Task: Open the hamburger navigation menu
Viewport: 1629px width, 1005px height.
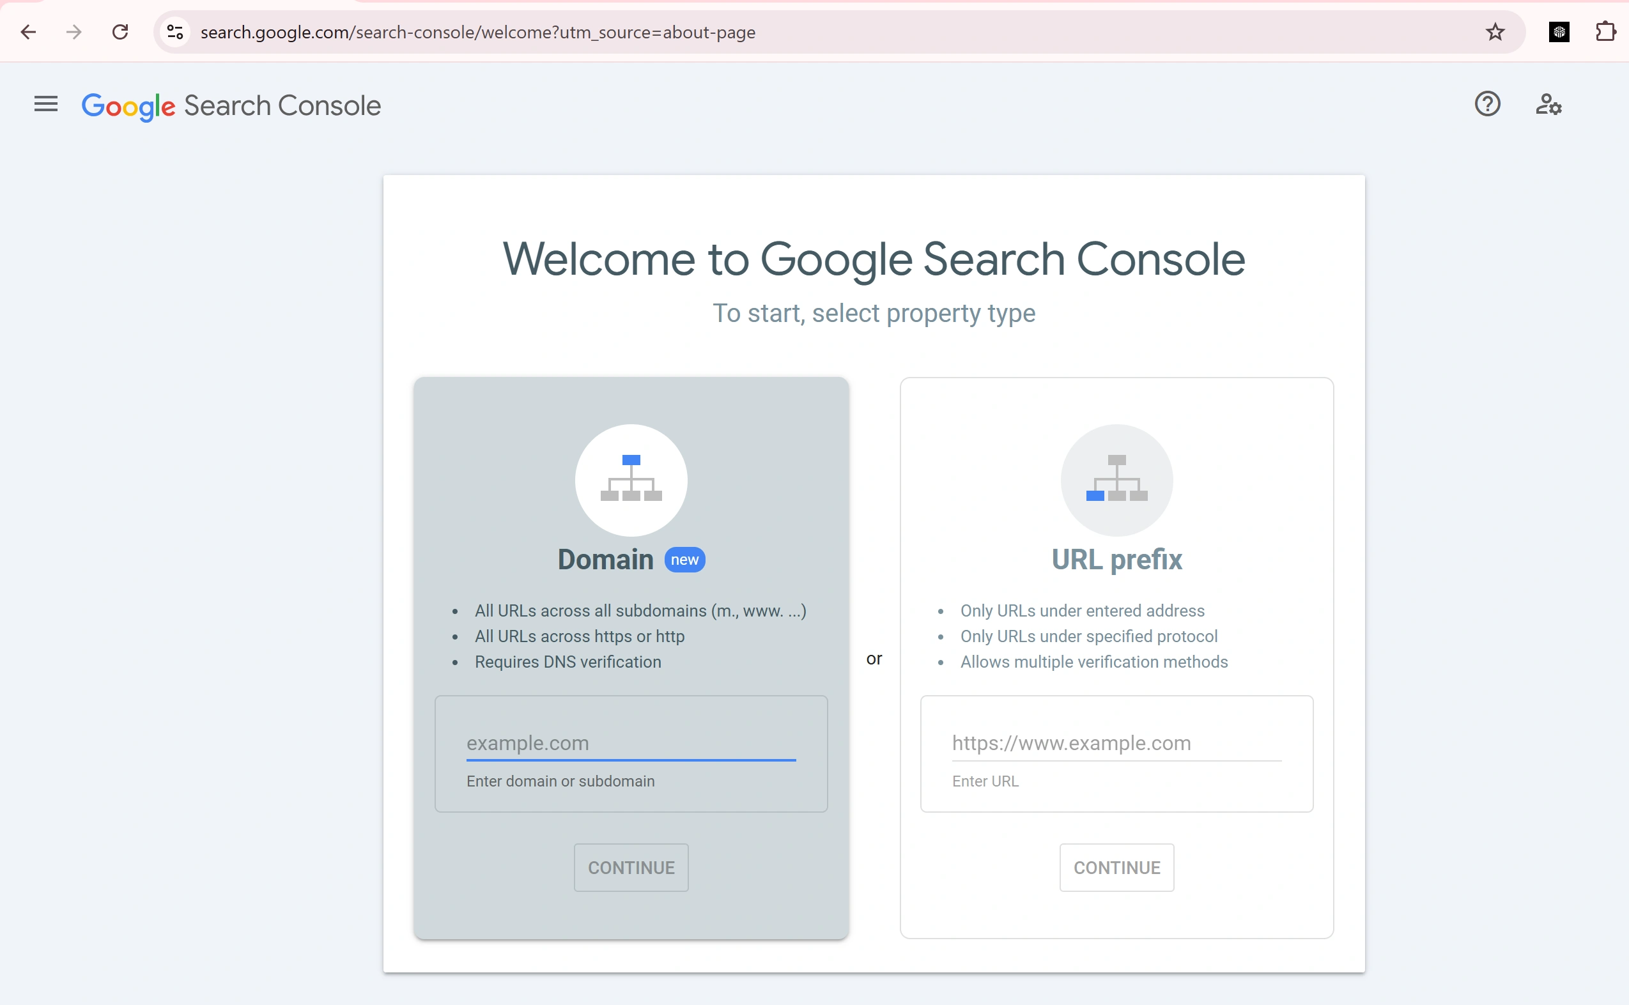Action: (46, 104)
